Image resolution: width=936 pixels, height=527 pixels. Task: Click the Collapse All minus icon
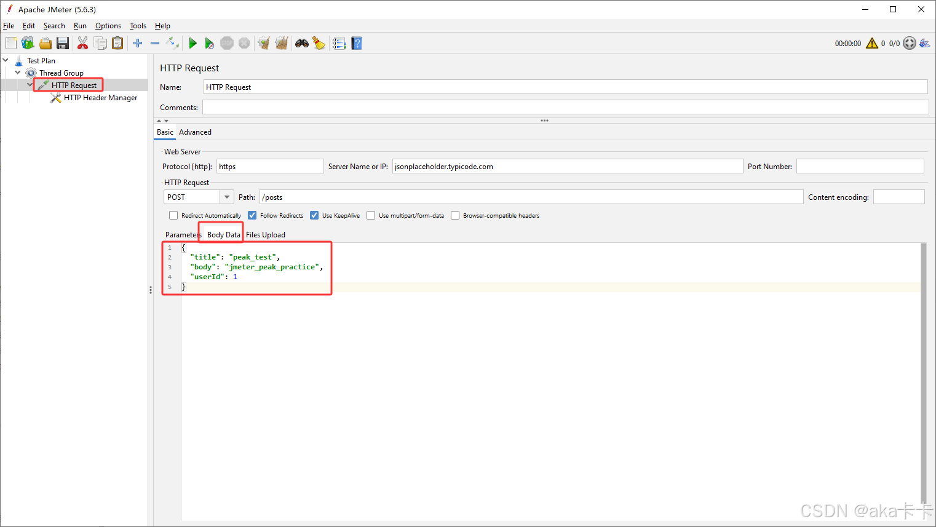[155, 43]
